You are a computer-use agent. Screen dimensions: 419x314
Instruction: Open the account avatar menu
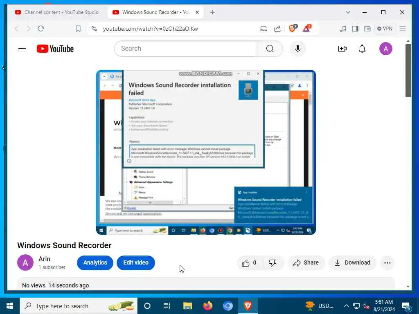click(385, 49)
